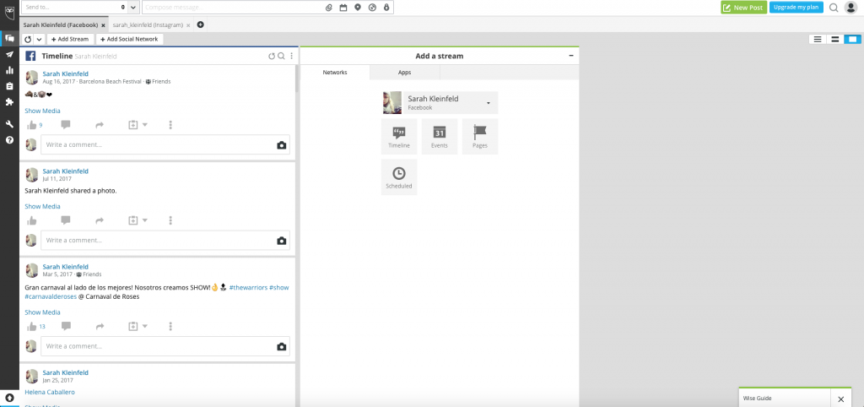Screen dimensions: 864x407
Task: Add a Facebook Pages stream
Action: tap(480, 136)
